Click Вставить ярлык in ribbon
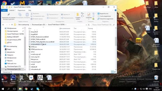 point(37,19)
